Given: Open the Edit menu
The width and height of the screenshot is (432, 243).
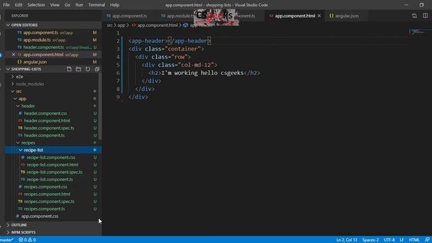Looking at the screenshot, I should point(18,5).
